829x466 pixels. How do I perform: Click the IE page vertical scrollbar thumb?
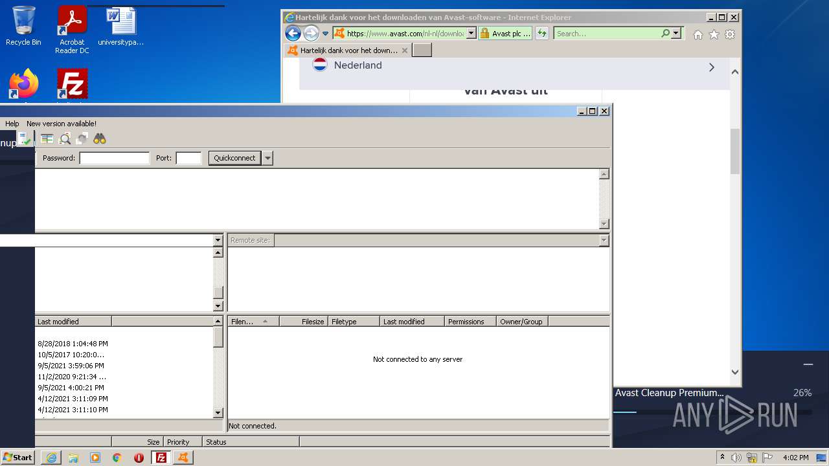pyautogui.click(x=735, y=151)
